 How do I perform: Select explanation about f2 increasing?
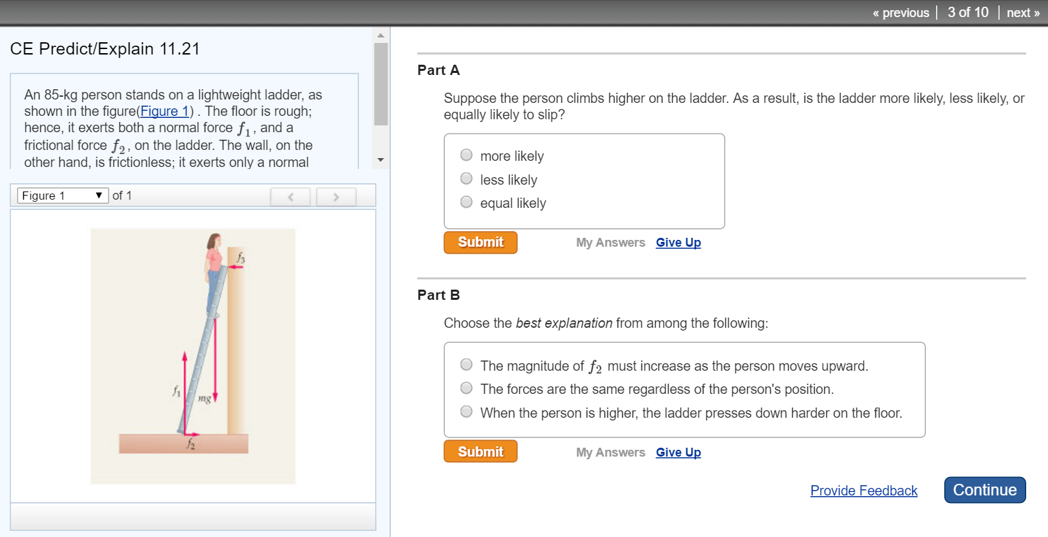pos(466,365)
